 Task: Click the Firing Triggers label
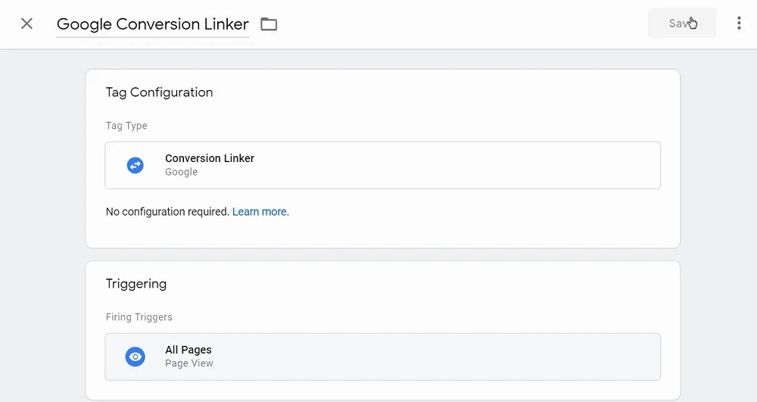click(x=139, y=317)
